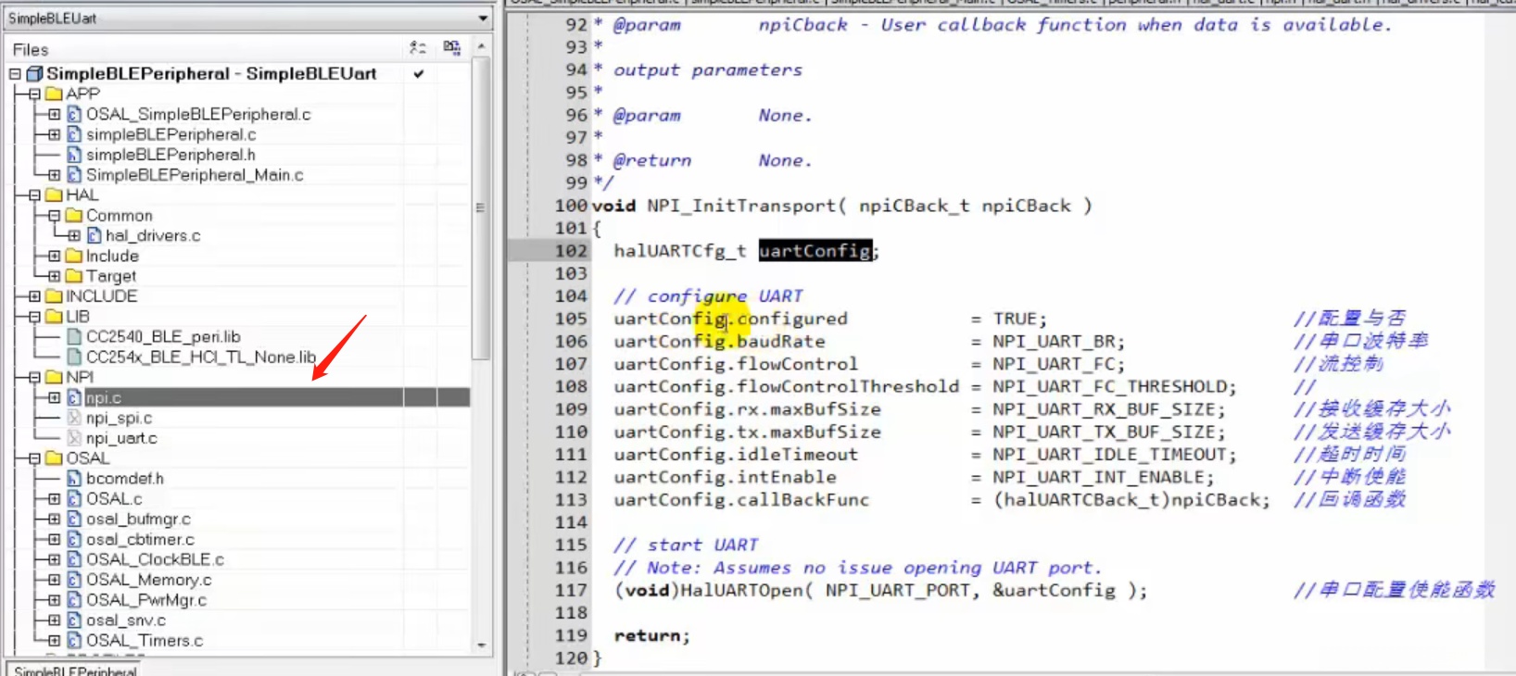
Task: Click the CC2540_BLE_peri.lib library icon
Action: pos(74,336)
